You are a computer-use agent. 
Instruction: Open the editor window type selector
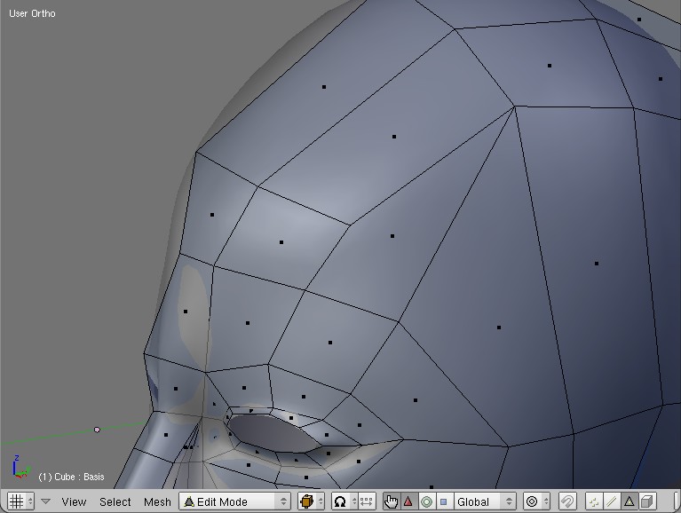20,501
